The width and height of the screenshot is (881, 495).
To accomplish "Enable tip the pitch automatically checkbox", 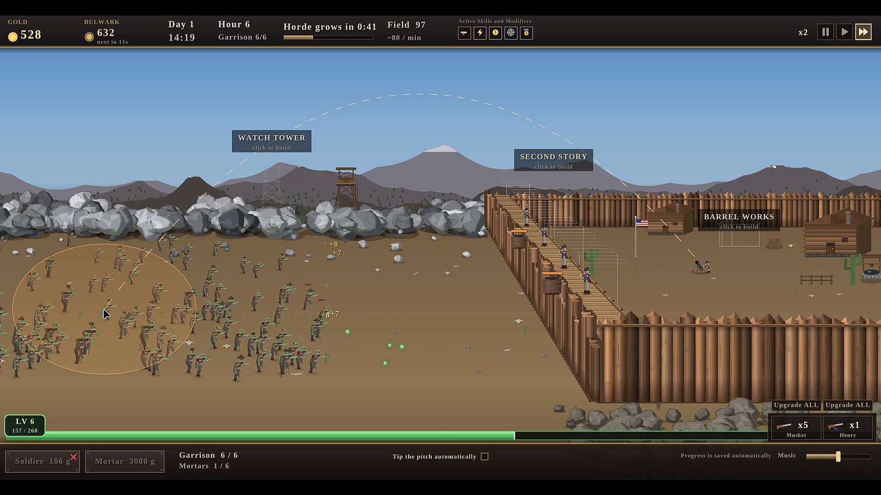I will 485,456.
